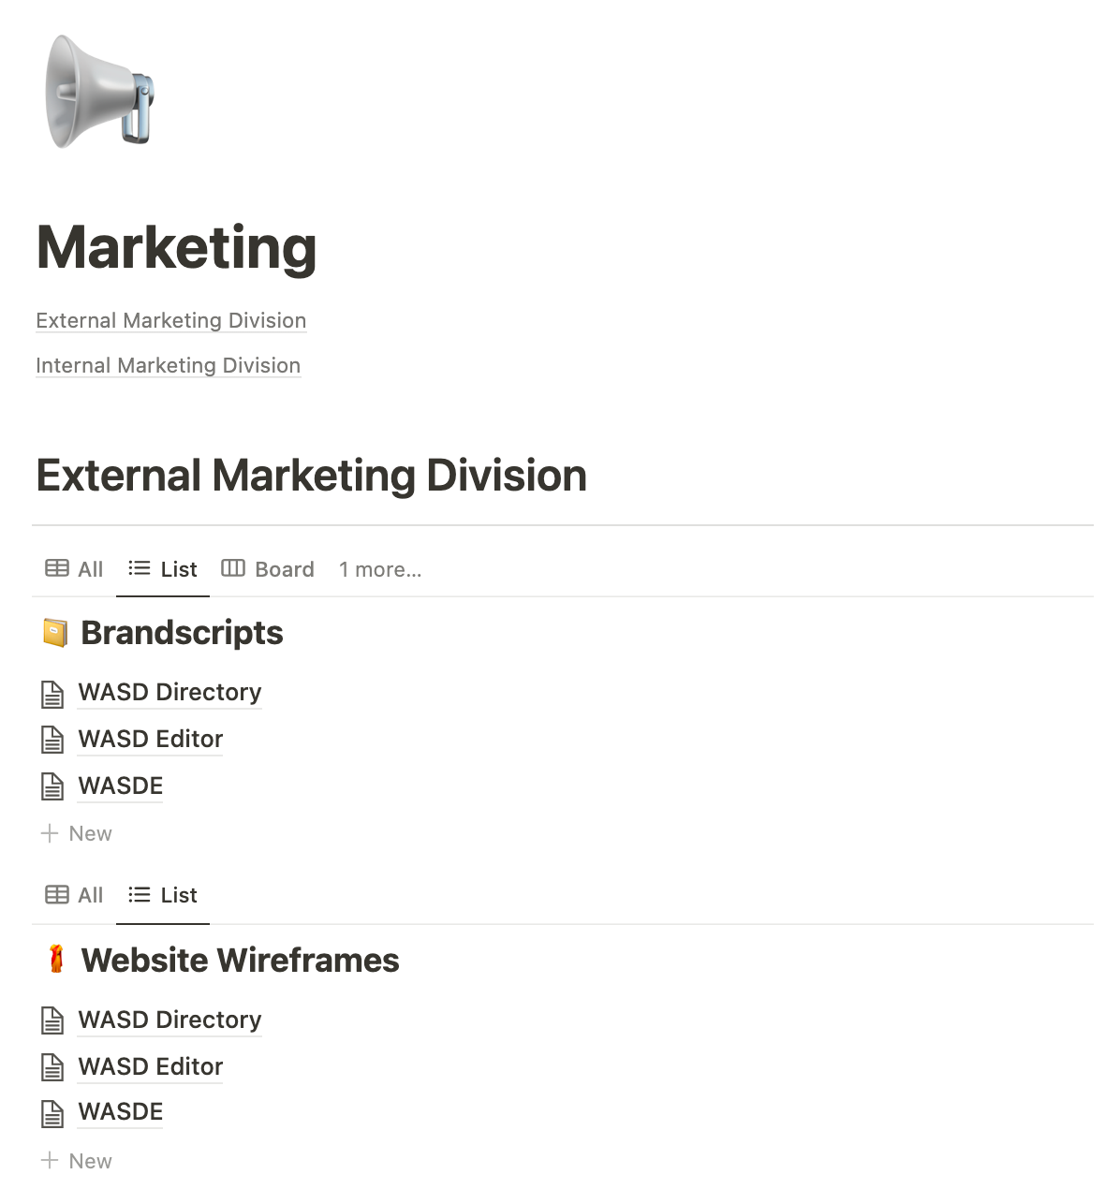1120x1189 pixels.
Task: Click the icon beside Website Wireframes heading
Action: 57,960
